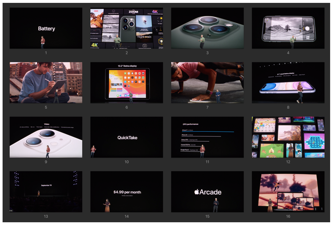Pick slide 16 with game on devices

288,191
